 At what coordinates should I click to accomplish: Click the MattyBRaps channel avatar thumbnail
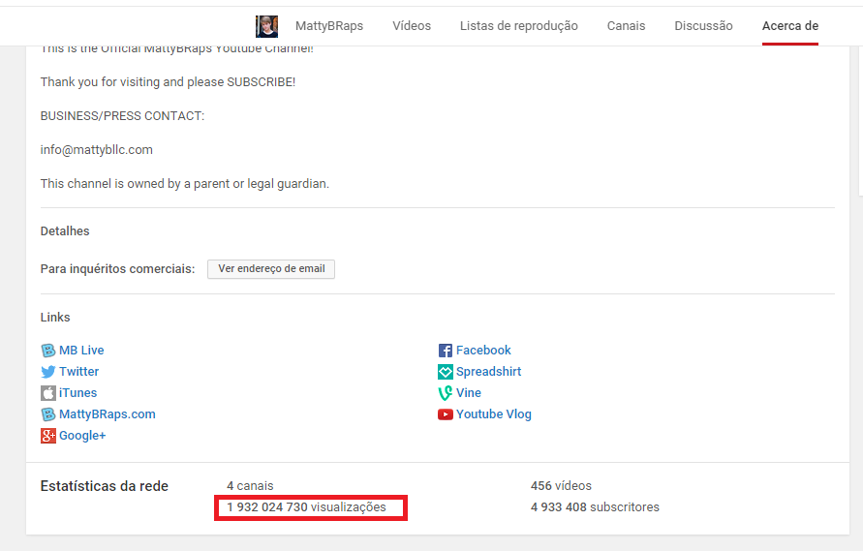(x=267, y=26)
